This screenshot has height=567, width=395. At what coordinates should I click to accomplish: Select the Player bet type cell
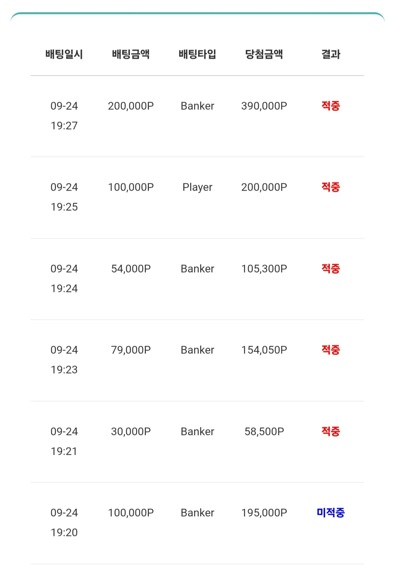pos(197,187)
